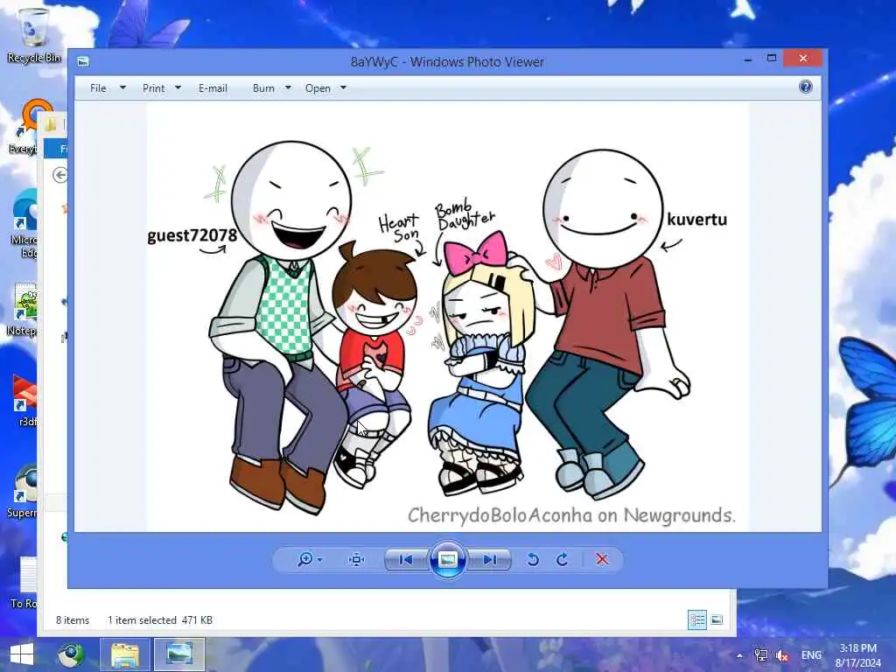Click the network tray icon
Image resolution: width=896 pixels, height=672 pixels.
coord(760,654)
